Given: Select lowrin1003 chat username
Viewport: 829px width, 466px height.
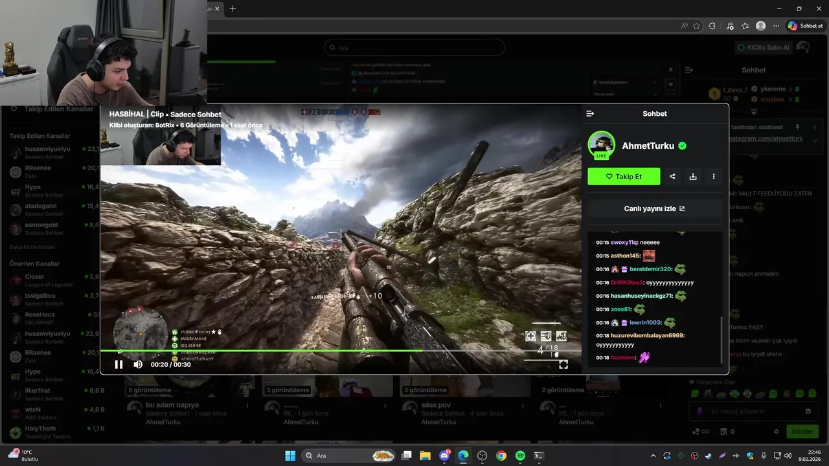Looking at the screenshot, I should click(x=645, y=322).
